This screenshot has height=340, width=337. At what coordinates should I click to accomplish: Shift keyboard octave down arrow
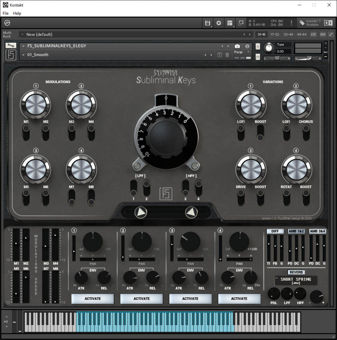coord(7,327)
